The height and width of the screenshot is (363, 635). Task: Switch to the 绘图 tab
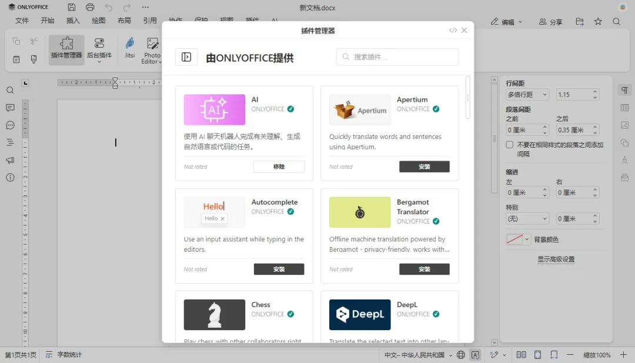(98, 21)
